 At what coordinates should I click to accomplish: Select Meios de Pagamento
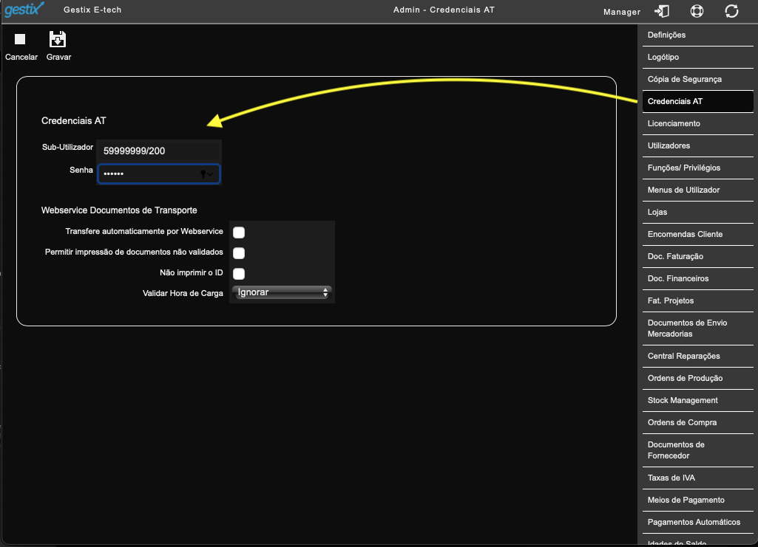[x=697, y=500]
